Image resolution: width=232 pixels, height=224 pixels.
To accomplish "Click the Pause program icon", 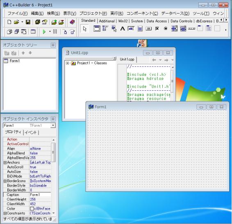I will tap(55, 32).
